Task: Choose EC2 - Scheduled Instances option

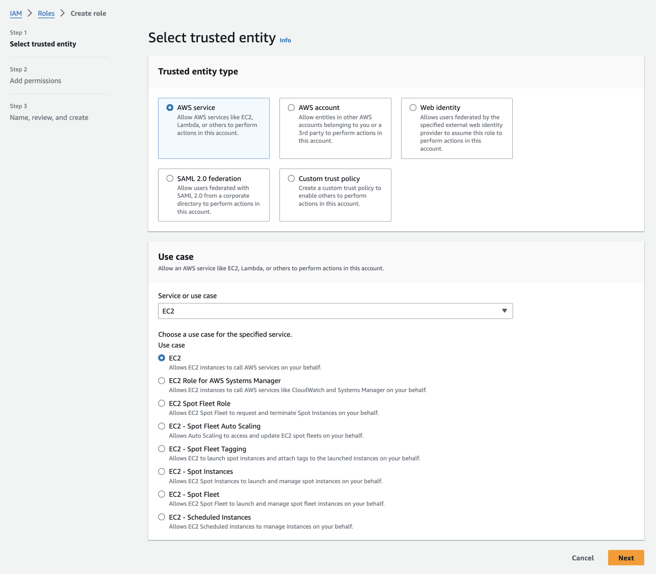Action: coord(162,517)
